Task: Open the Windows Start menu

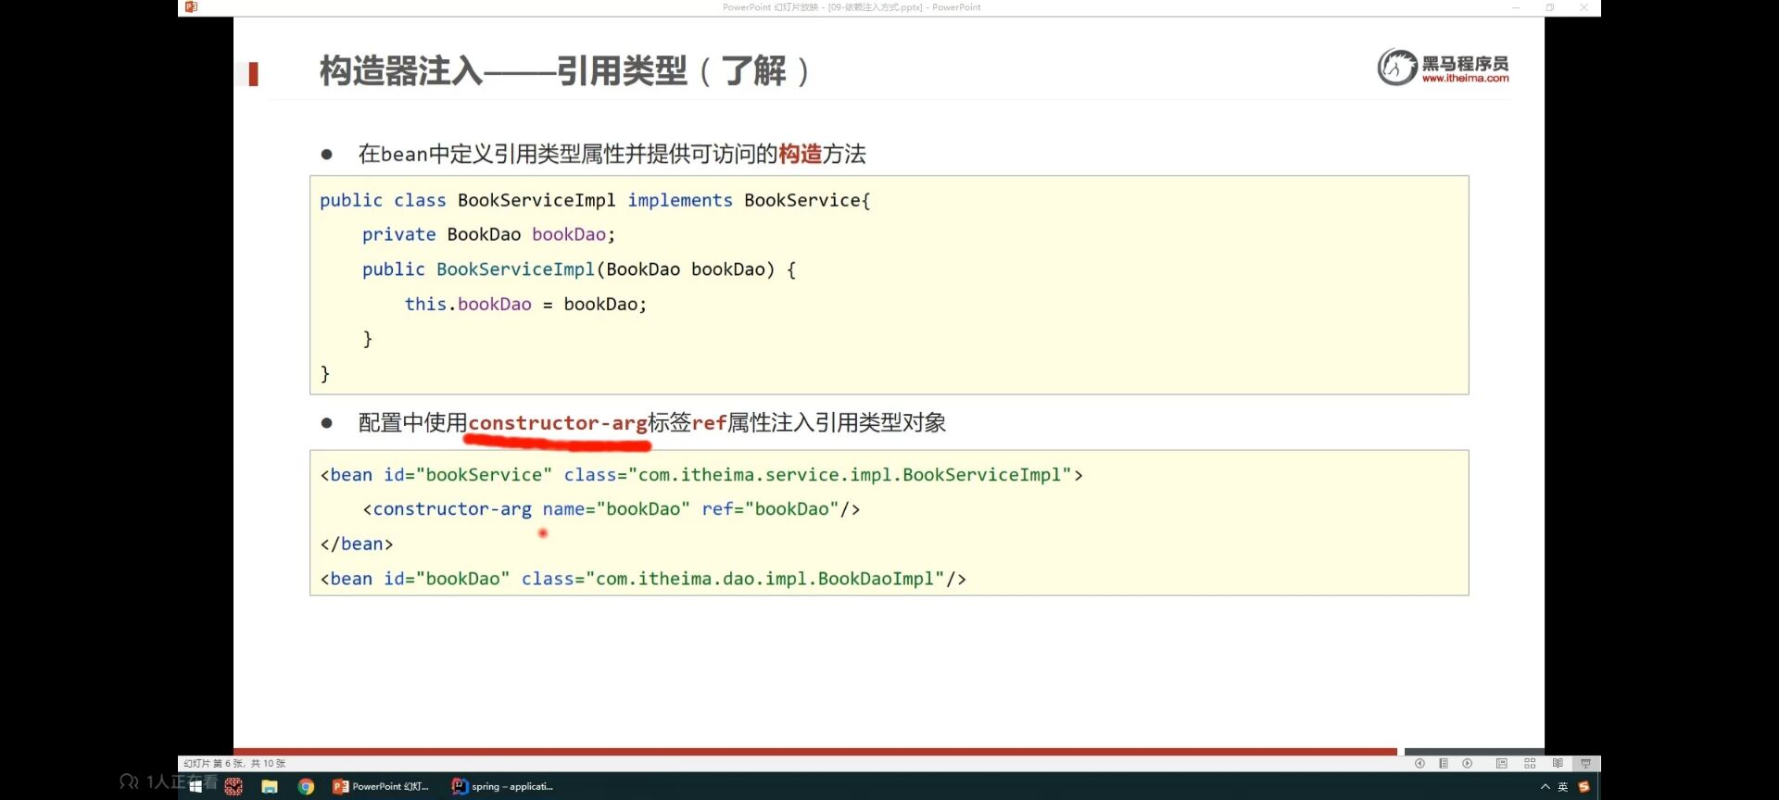Action: point(196,786)
